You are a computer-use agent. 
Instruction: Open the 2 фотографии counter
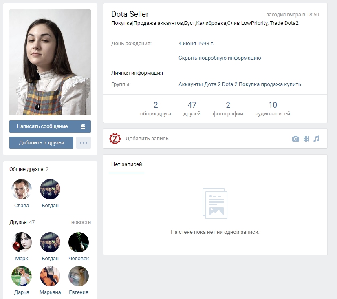click(228, 109)
